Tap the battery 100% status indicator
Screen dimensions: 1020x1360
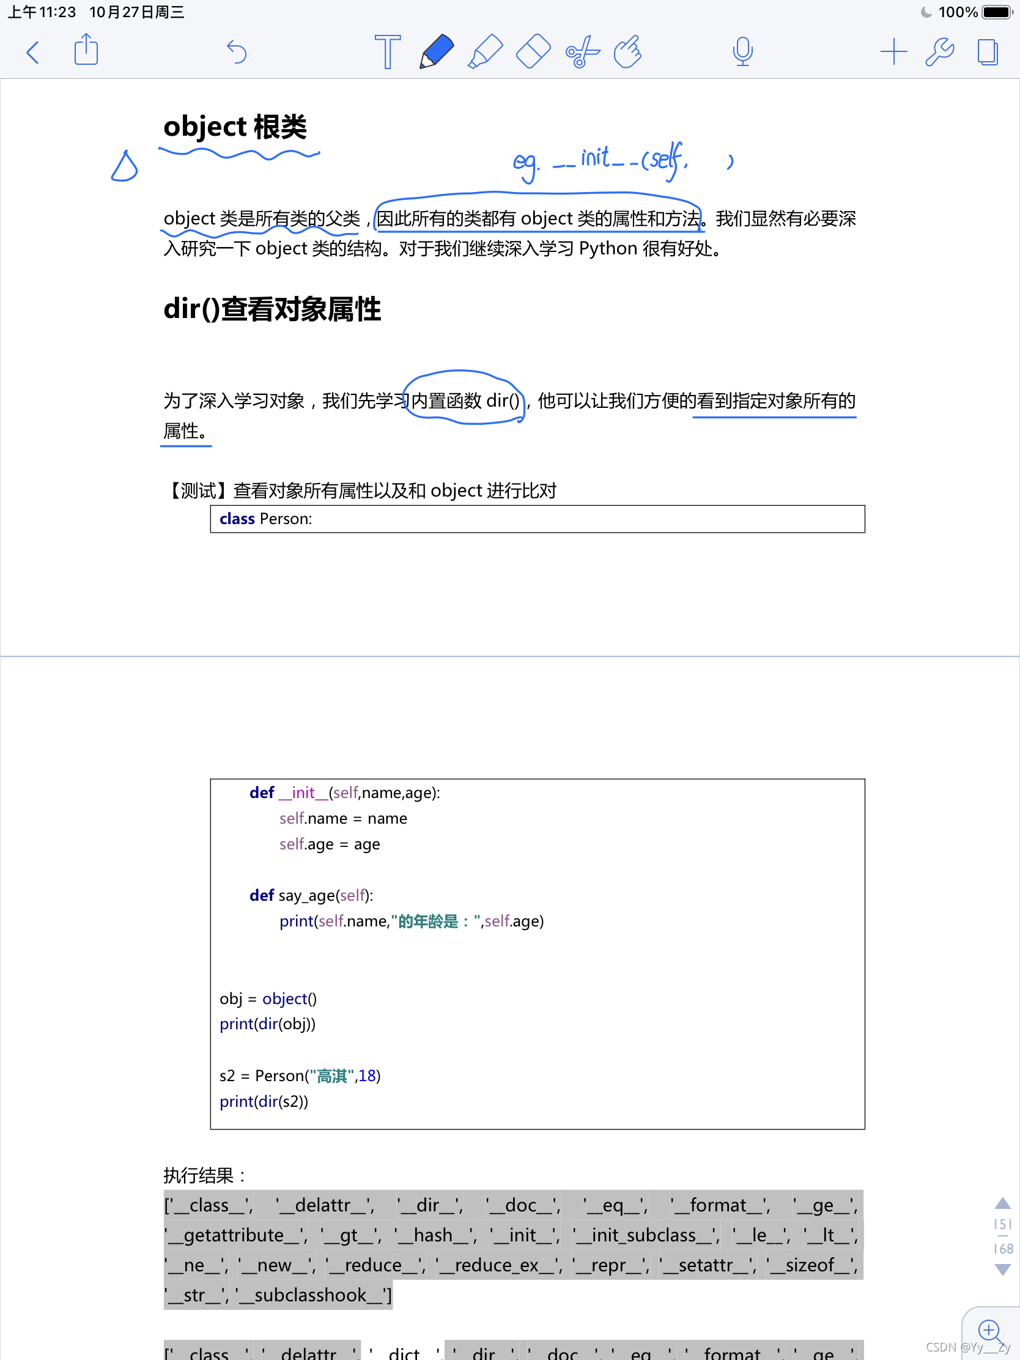[x=974, y=12]
